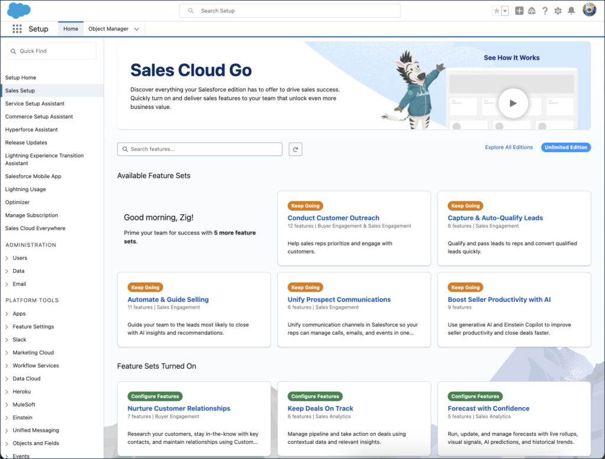605x459 pixels.
Task: Open the Object Manager tab
Action: [x=109, y=29]
